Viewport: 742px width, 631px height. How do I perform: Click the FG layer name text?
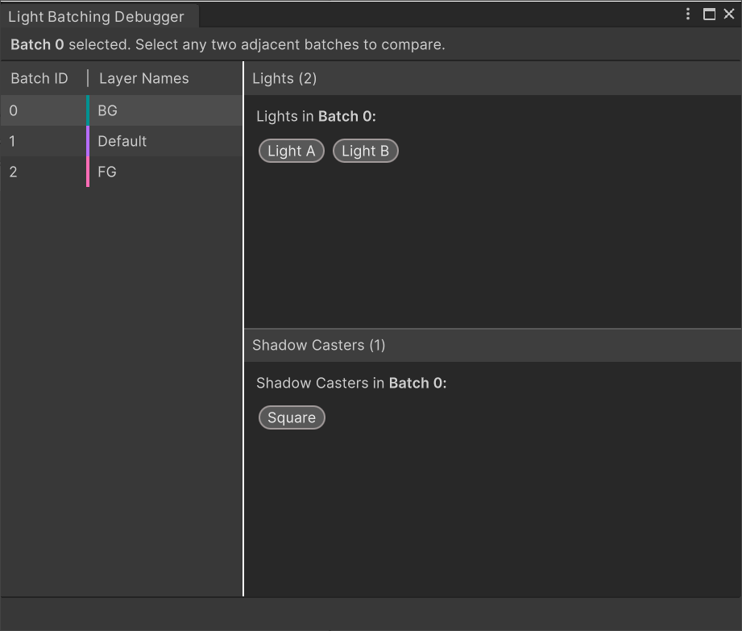(106, 171)
